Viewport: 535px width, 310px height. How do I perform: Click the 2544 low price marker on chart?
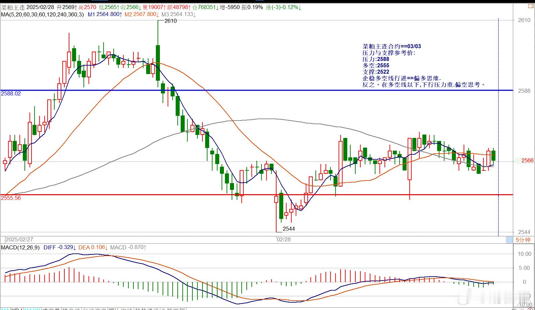289,229
